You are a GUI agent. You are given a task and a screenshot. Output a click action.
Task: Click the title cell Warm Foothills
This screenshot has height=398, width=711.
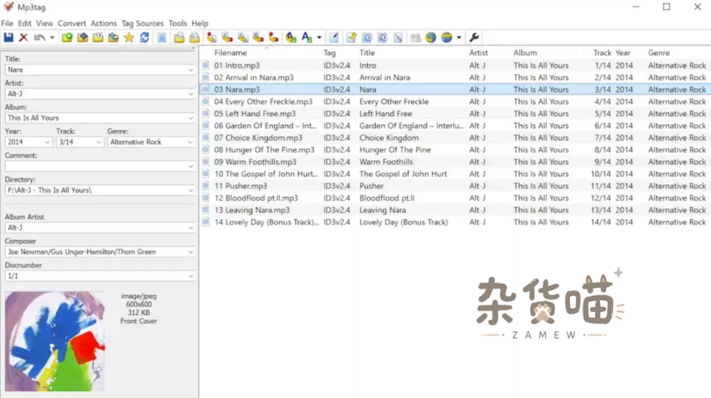[386, 162]
